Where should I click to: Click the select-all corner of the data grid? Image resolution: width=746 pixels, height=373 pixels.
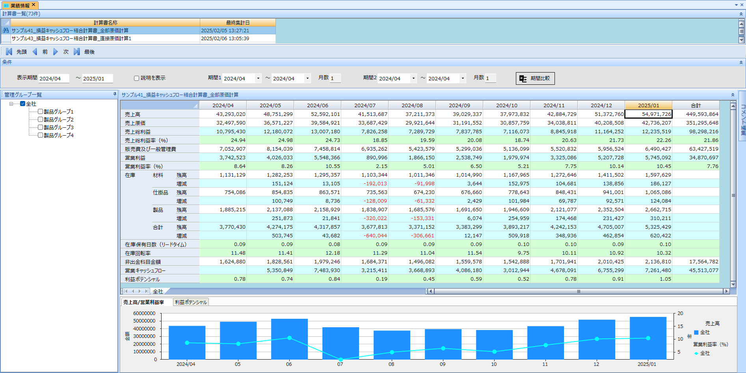(160, 105)
